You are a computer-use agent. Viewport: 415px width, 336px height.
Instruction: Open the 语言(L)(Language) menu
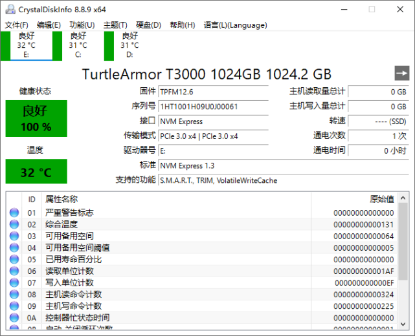coord(235,25)
